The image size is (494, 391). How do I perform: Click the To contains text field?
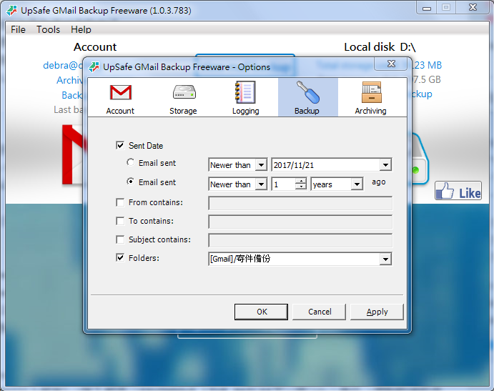(300, 222)
